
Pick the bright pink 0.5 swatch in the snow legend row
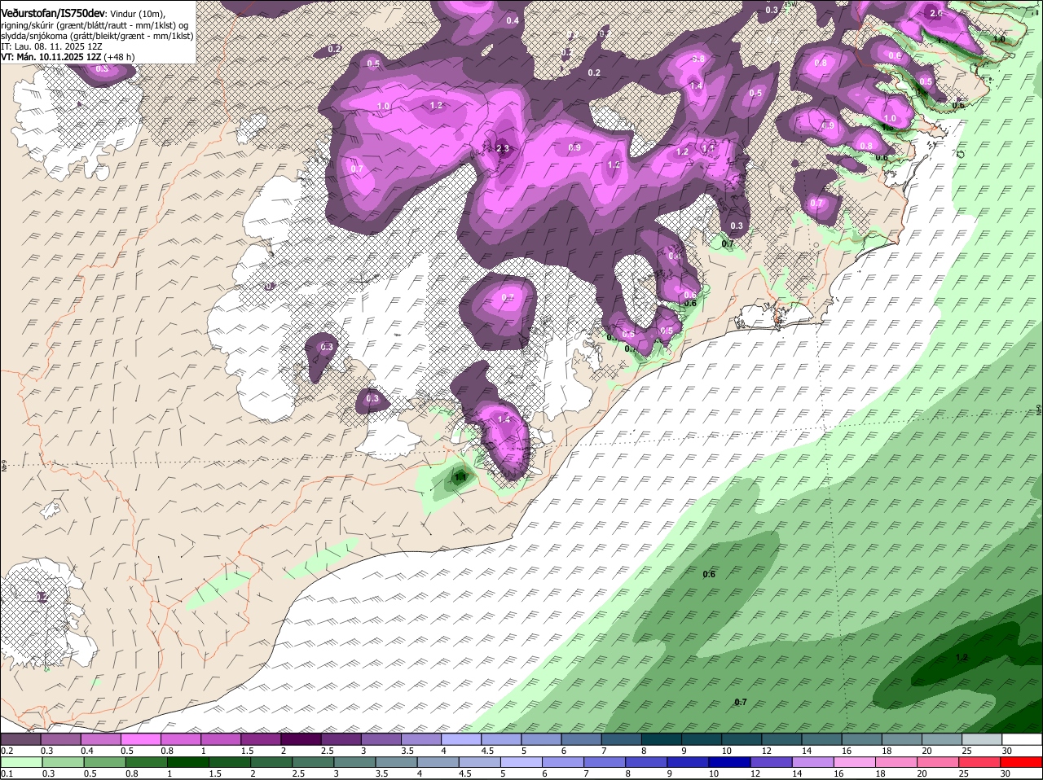click(140, 739)
